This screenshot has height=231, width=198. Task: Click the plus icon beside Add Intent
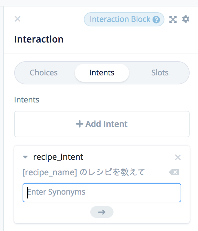pyautogui.click(x=79, y=124)
